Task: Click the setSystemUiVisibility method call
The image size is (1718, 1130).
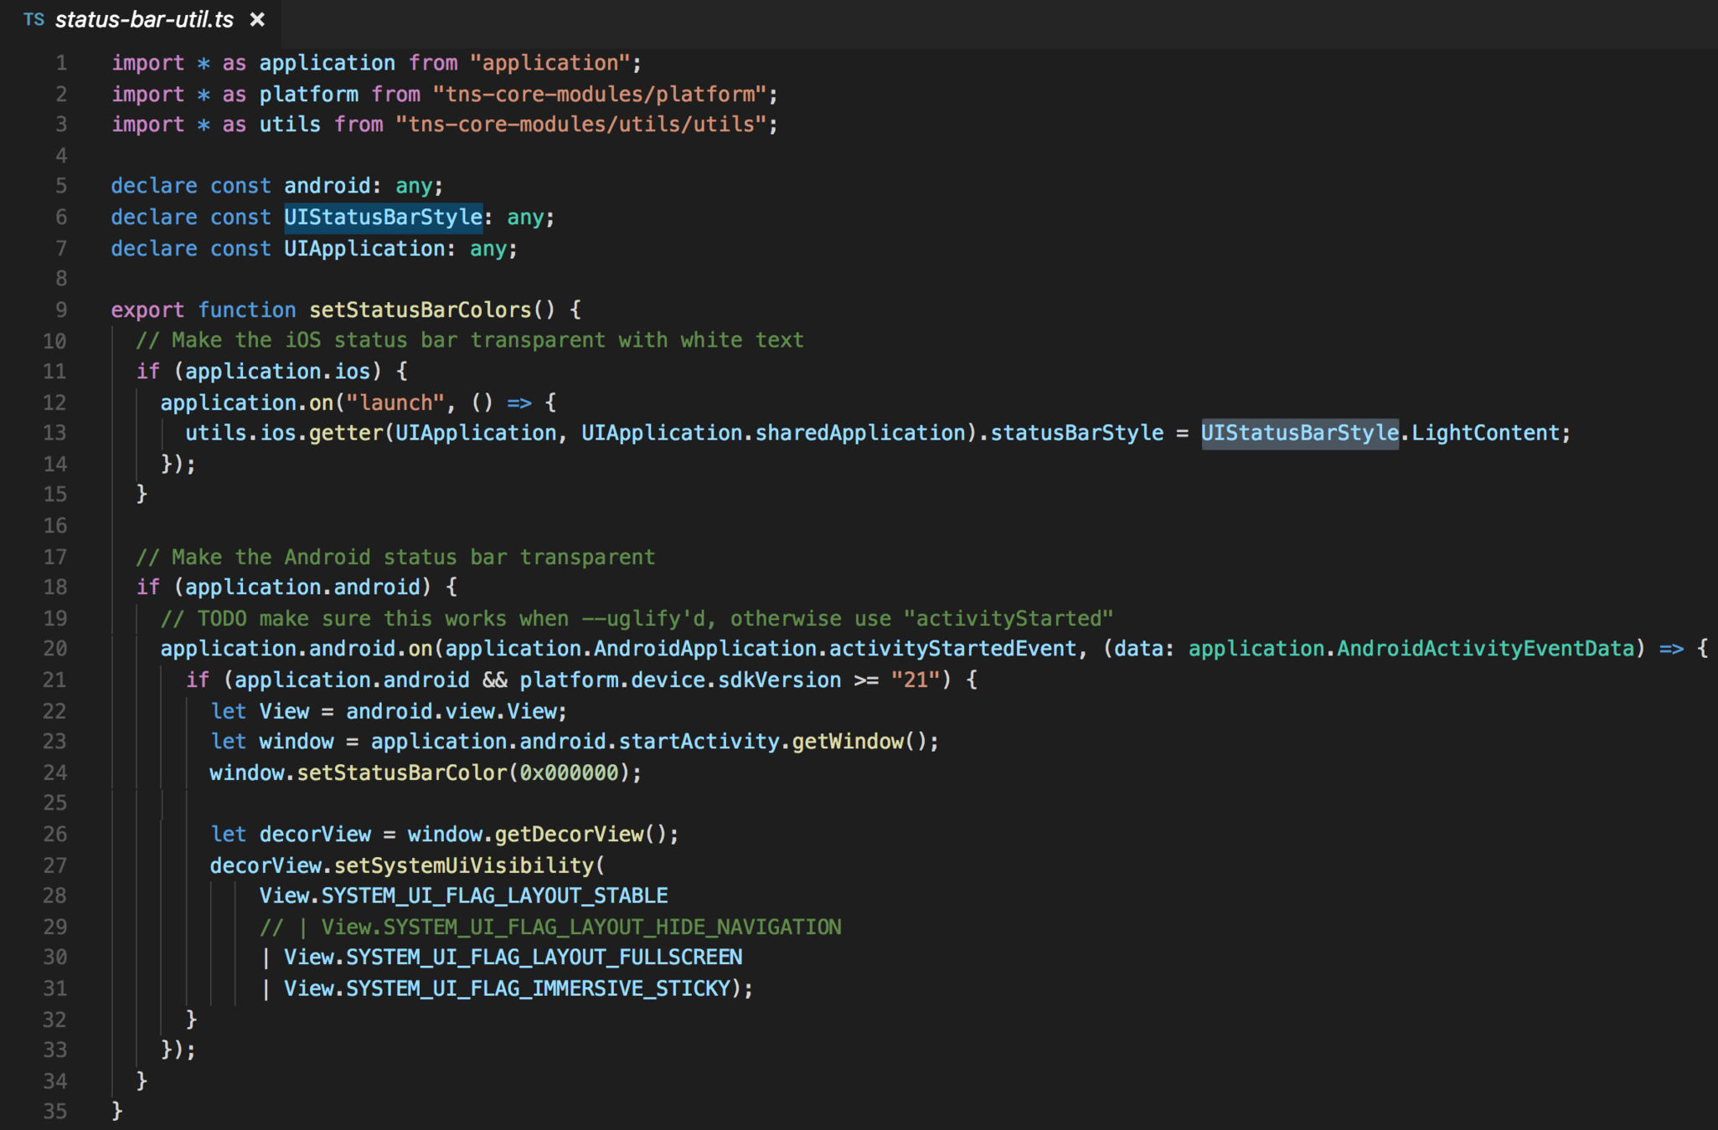Action: tap(463, 865)
